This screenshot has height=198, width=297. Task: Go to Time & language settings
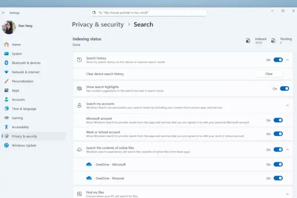24,109
